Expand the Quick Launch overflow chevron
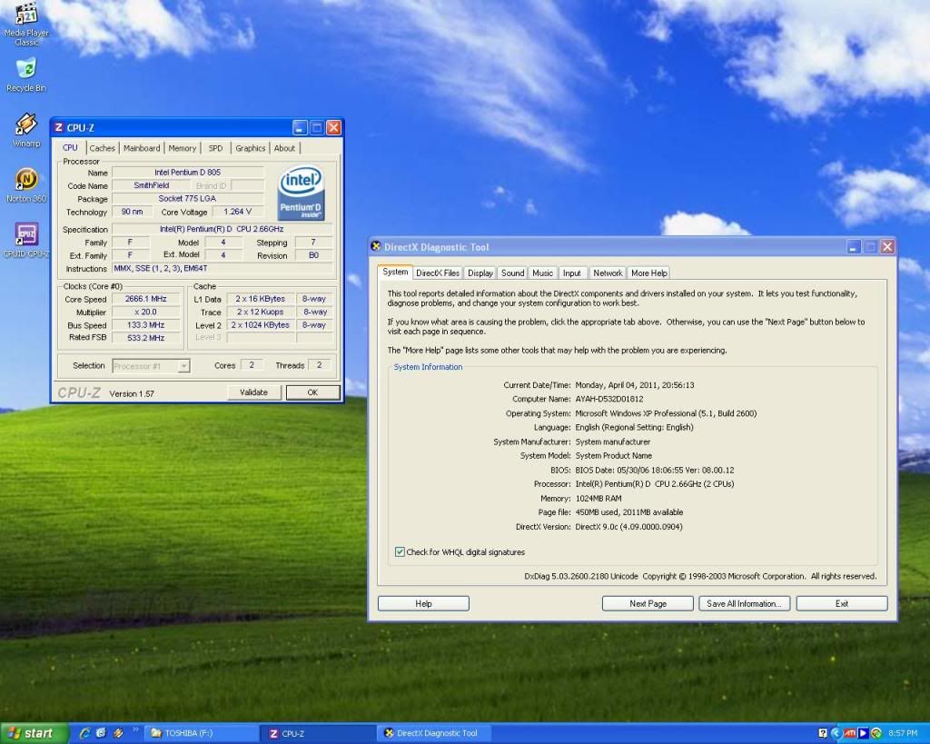This screenshot has width=930, height=744. pos(135,729)
